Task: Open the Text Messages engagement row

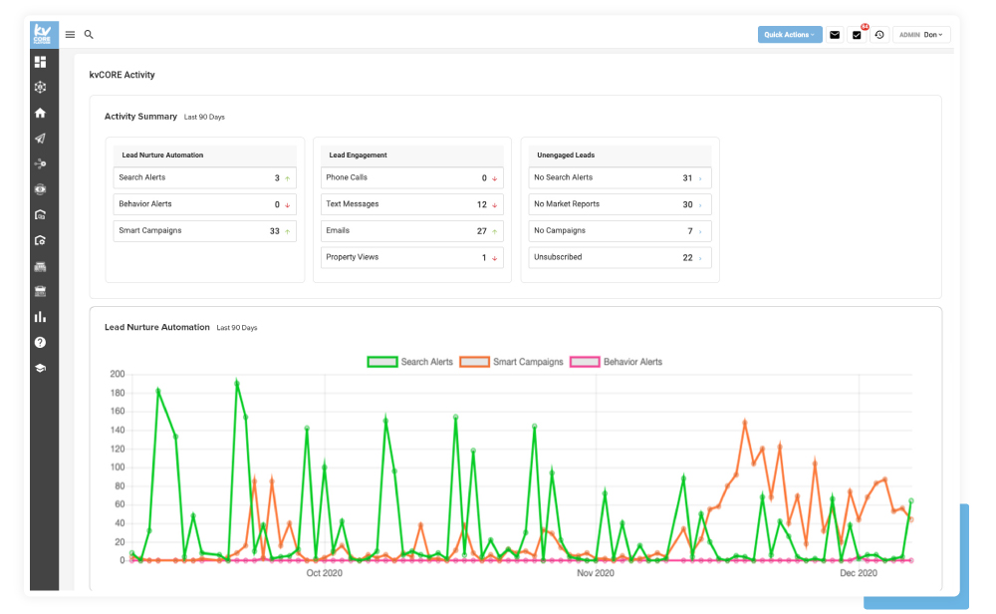Action: point(411,204)
